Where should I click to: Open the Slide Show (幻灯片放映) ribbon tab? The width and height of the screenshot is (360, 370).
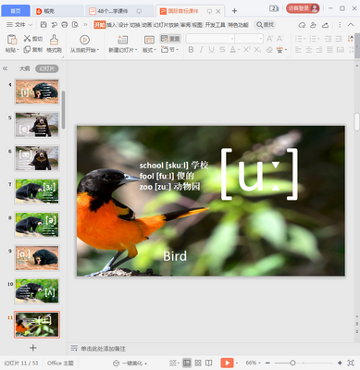coord(166,25)
